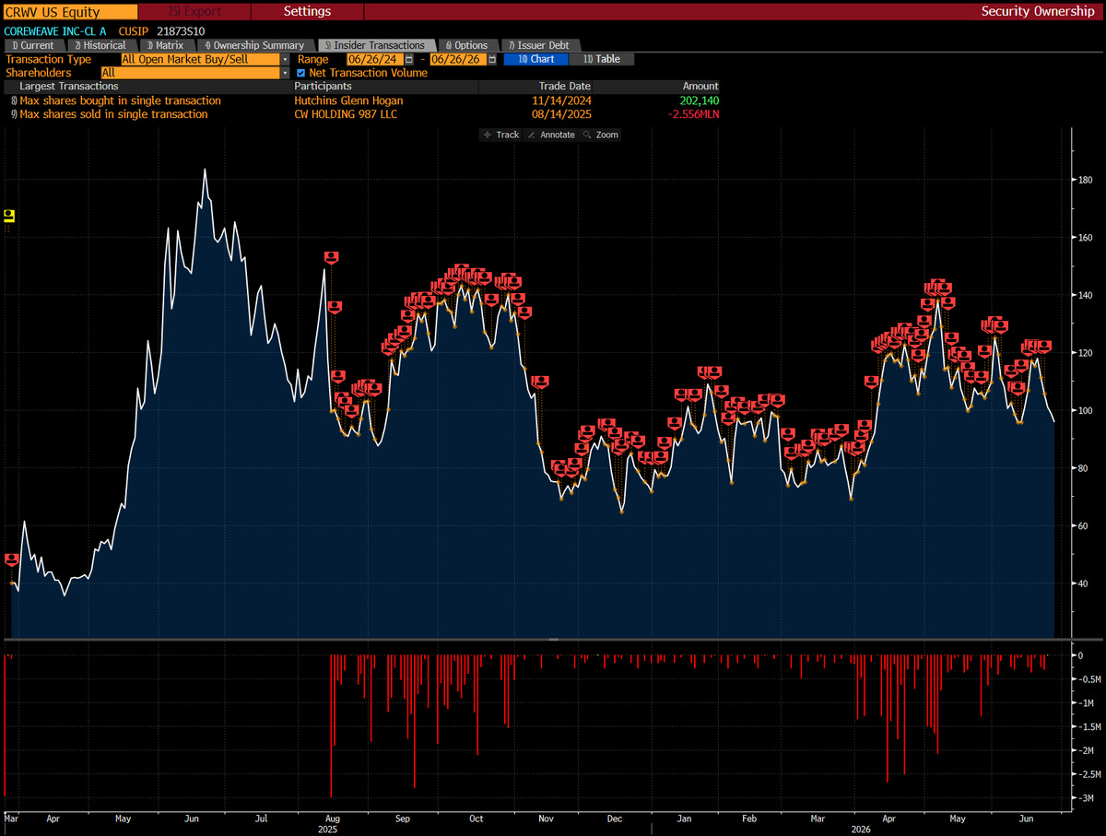Open the end date calendar picker
The width and height of the screenshot is (1106, 836).
tap(491, 59)
